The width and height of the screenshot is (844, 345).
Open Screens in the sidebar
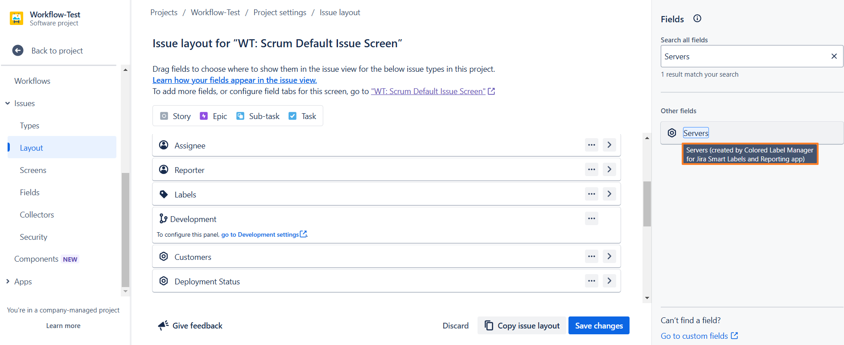[x=33, y=170]
